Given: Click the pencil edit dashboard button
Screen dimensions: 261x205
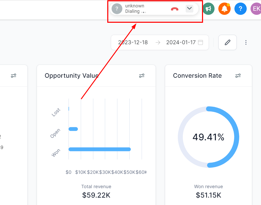Looking at the screenshot, I should (x=228, y=42).
